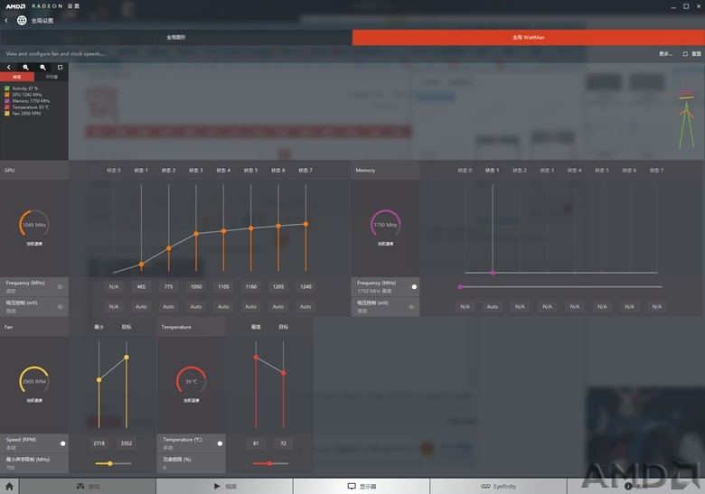Click the second magnifier zoom icon
This screenshot has height=494, width=705.
42,68
